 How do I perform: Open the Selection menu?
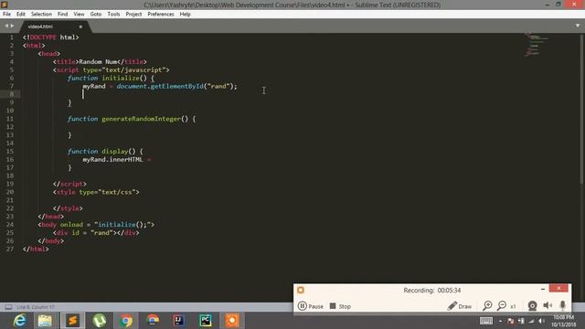pyautogui.click(x=41, y=15)
